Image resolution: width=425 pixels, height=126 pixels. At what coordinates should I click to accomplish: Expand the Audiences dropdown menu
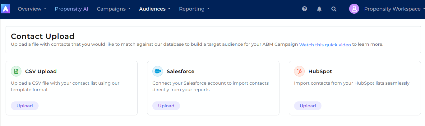[x=155, y=9]
